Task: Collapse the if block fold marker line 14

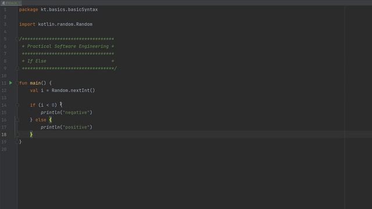Action: (x=17, y=105)
